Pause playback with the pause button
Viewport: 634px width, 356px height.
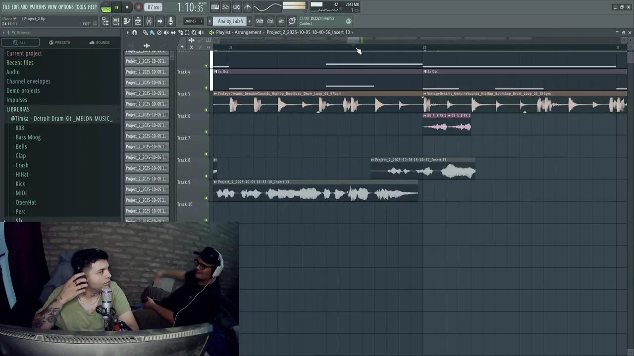116,7
